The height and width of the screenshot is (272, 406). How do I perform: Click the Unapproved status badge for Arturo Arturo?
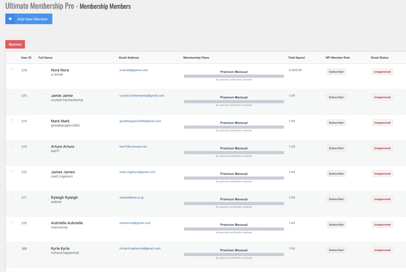[382, 148]
